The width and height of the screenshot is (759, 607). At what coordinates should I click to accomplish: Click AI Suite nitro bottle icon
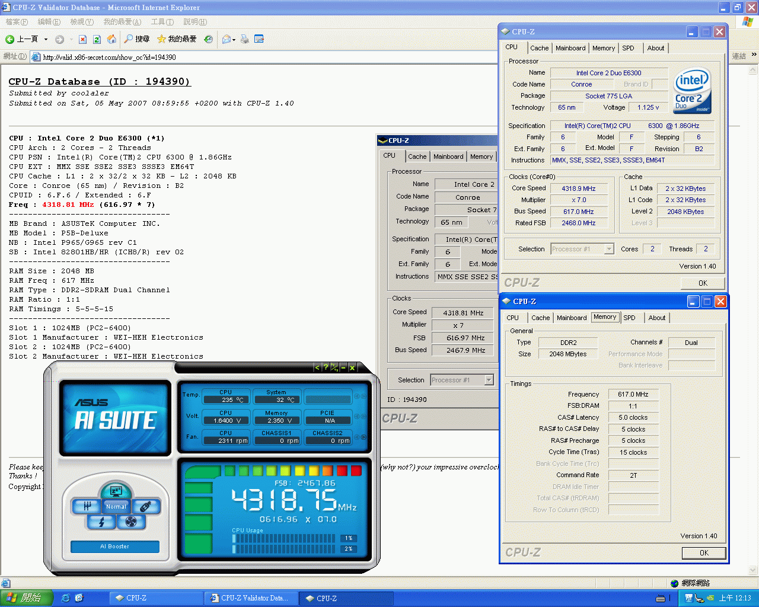coord(145,506)
